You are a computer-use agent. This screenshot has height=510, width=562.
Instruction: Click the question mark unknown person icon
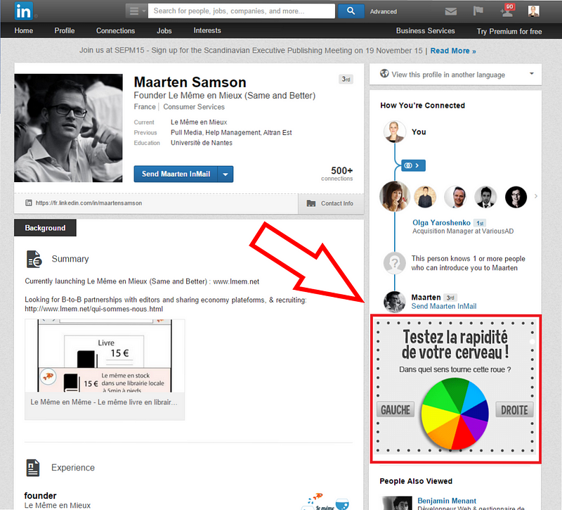click(394, 263)
